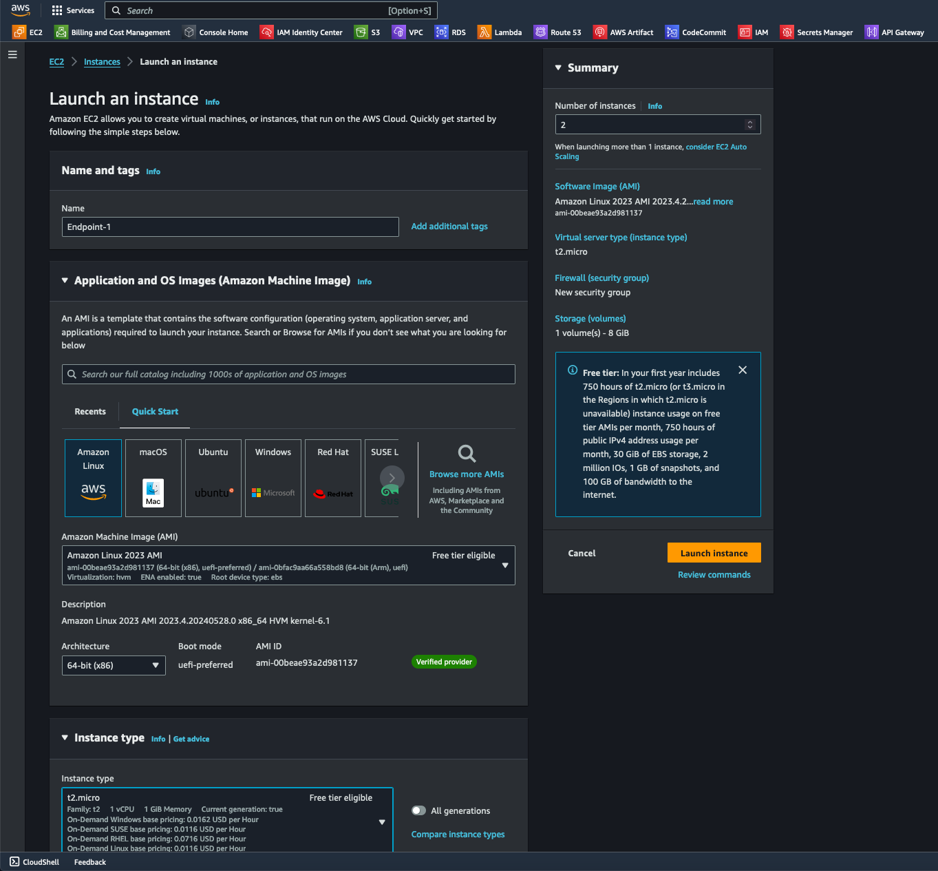938x871 pixels.
Task: Open Virtual server type summary link
Action: pyautogui.click(x=621, y=237)
